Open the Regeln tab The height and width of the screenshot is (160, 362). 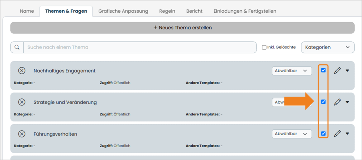167,11
